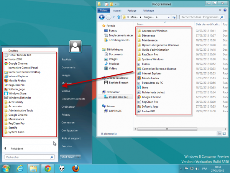Click the Rechercher dans Programmes field
Viewport: 230px width, 173px height.
pyautogui.click(x=202, y=17)
